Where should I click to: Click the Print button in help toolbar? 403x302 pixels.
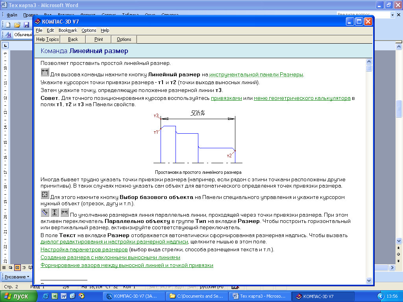[98, 39]
